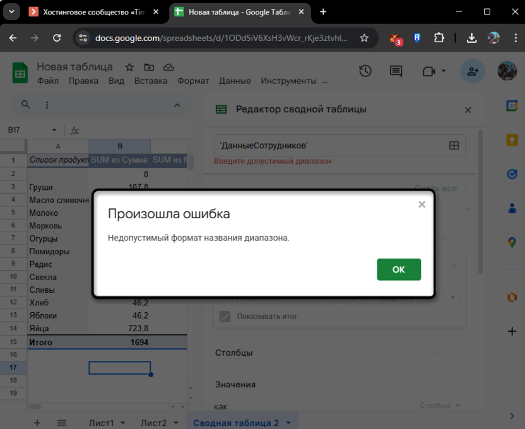Screen dimensions: 525x429
Task: Open the video call dropdown arrow
Action: coord(444,71)
